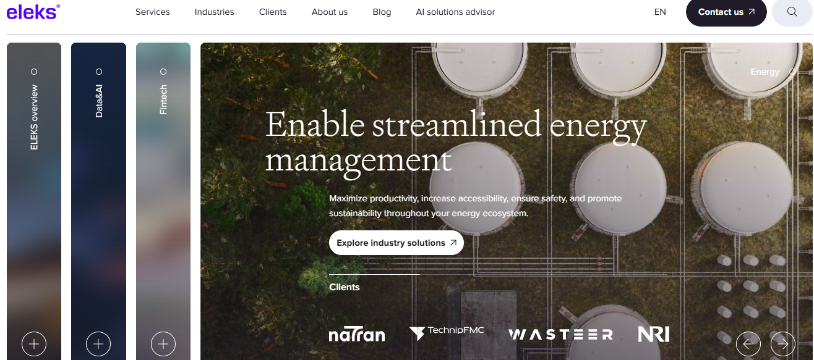814x360 pixels.
Task: Open the search magnifier icon
Action: tap(792, 12)
